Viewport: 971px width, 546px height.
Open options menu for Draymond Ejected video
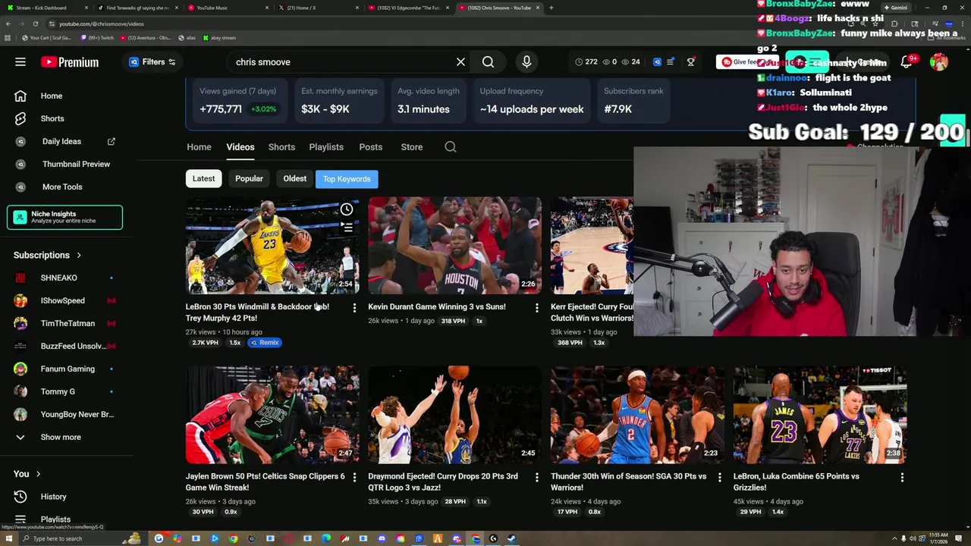pos(537,478)
